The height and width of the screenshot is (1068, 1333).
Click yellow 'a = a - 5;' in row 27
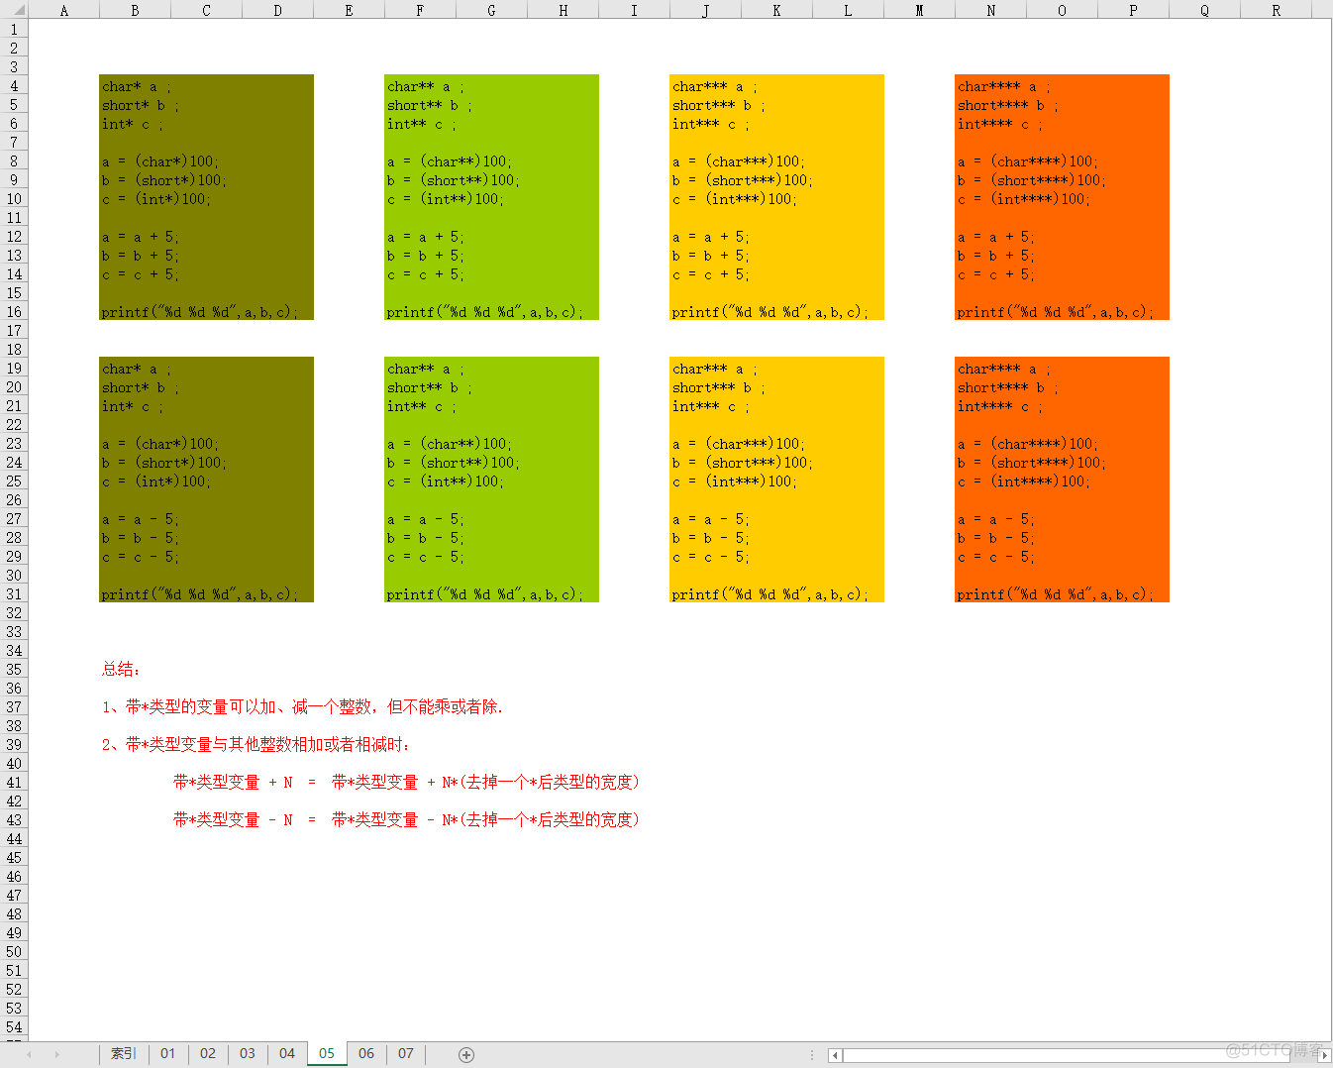pyautogui.click(x=710, y=519)
